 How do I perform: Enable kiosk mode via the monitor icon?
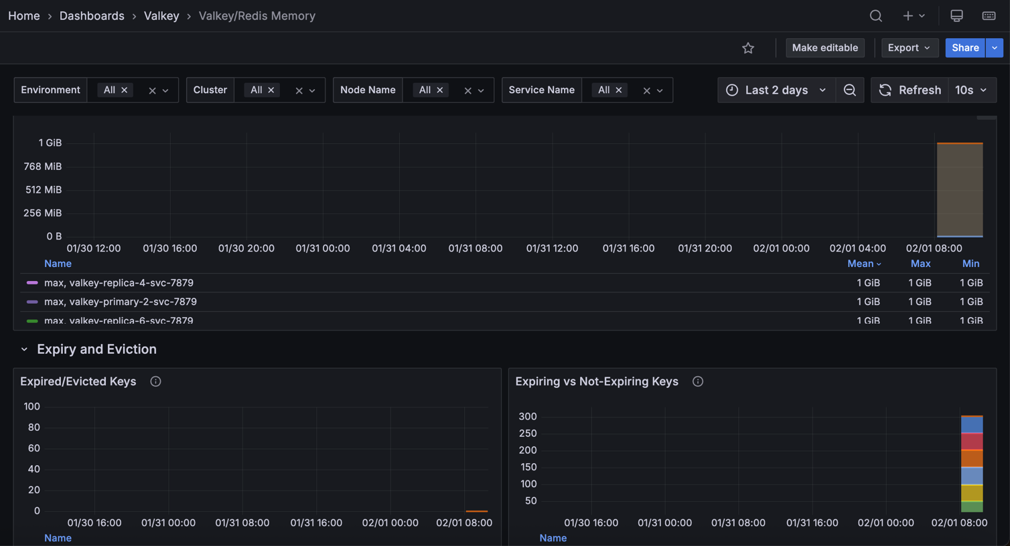956,15
